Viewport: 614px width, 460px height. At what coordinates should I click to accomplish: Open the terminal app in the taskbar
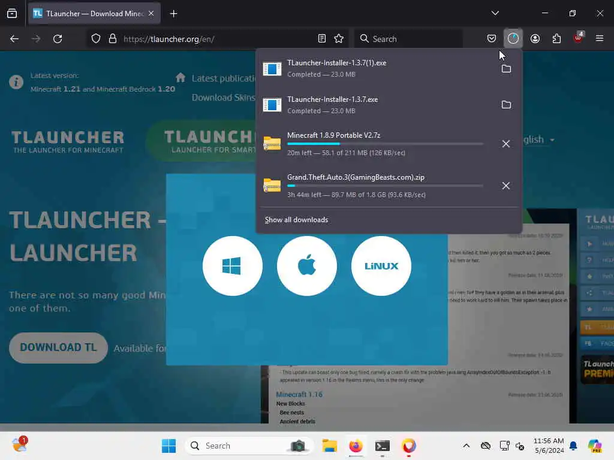click(382, 446)
